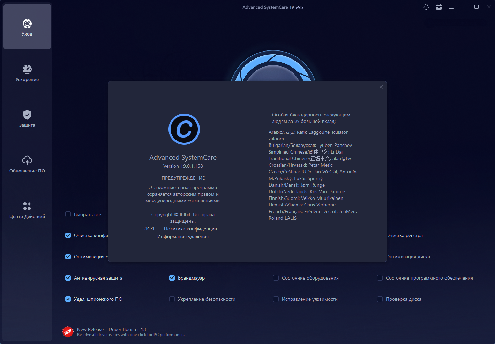Open the notifications bell icon
The image size is (495, 344).
[x=426, y=7]
